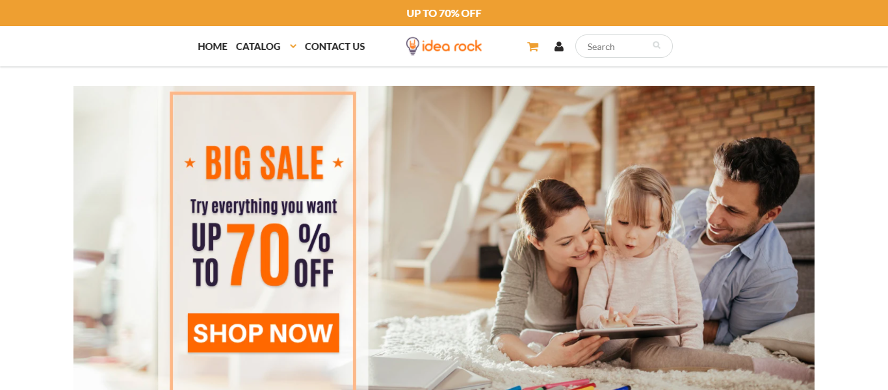Click the magnifier icon in search box
Viewport: 888px width, 390px height.
(x=657, y=45)
